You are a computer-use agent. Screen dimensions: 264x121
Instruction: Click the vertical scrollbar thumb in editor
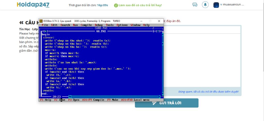(163, 44)
